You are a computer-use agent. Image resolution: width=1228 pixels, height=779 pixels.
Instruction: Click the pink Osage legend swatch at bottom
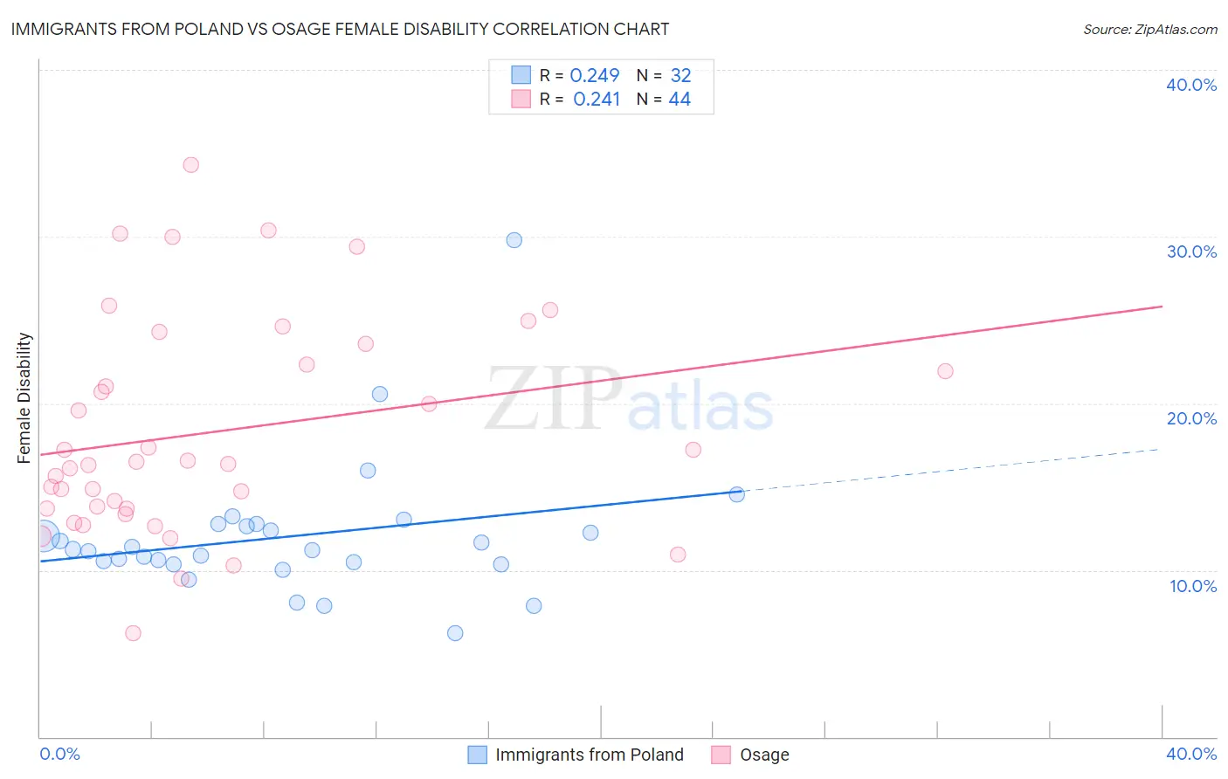(x=721, y=755)
